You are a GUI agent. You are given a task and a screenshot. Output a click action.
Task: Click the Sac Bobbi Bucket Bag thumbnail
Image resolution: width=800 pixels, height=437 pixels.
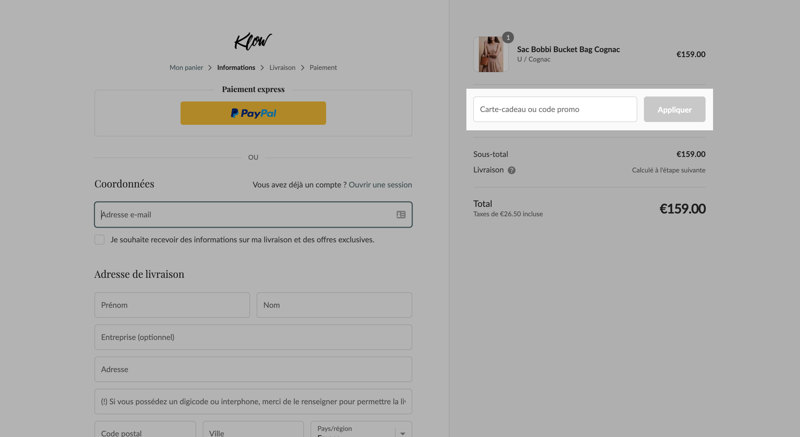(x=491, y=54)
